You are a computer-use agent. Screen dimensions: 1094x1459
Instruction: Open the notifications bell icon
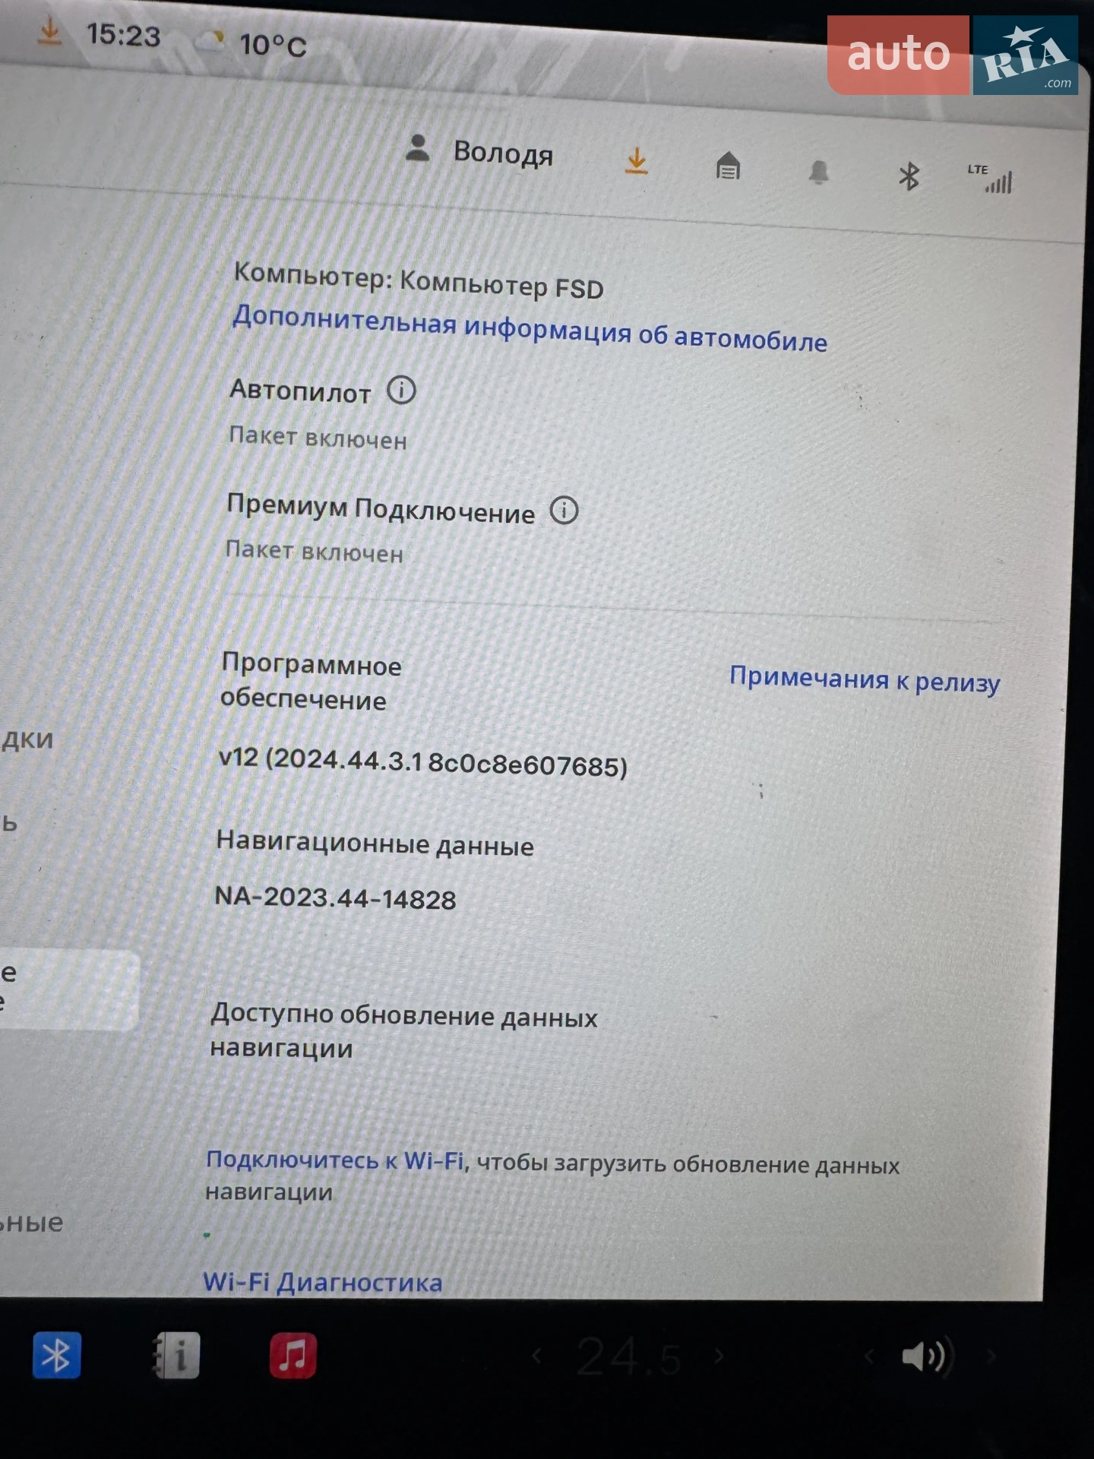point(818,172)
